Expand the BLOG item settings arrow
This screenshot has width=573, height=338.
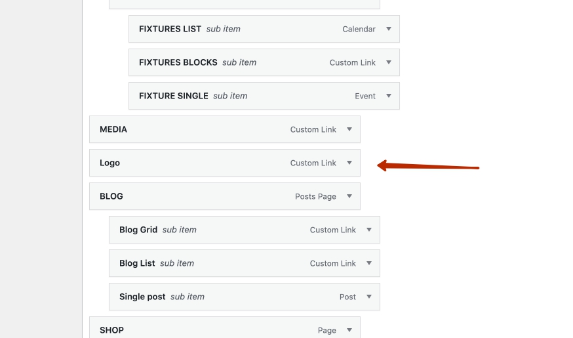[349, 196]
